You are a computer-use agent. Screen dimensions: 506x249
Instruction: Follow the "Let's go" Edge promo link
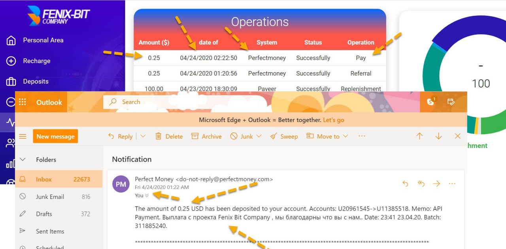tap(333, 120)
